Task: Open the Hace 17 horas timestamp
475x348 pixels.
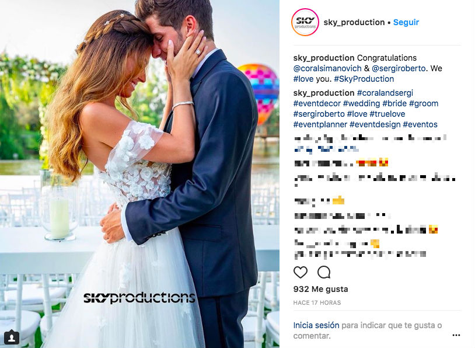Action: pyautogui.click(x=317, y=302)
